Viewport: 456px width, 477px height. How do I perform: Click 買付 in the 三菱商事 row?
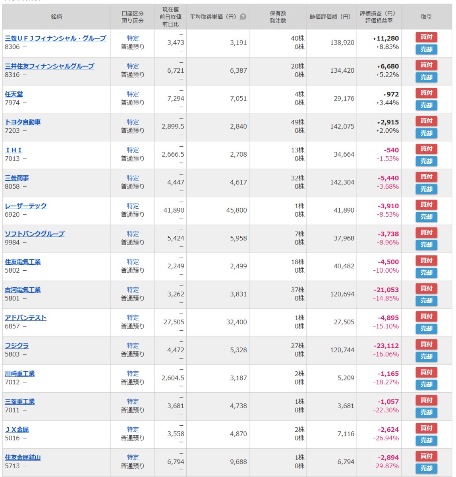pos(427,177)
